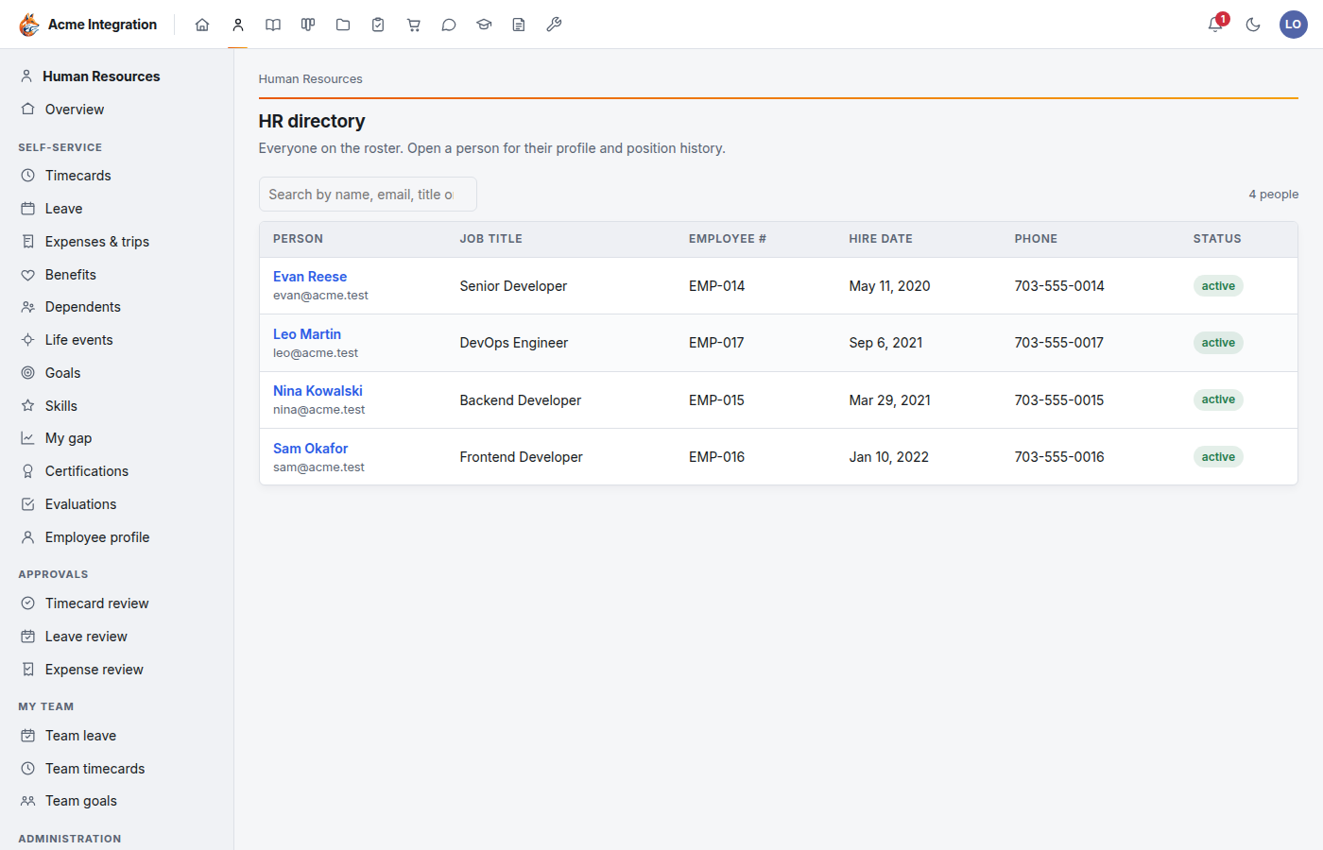Select the person icon in top navigation
The height and width of the screenshot is (850, 1323).
tap(238, 25)
